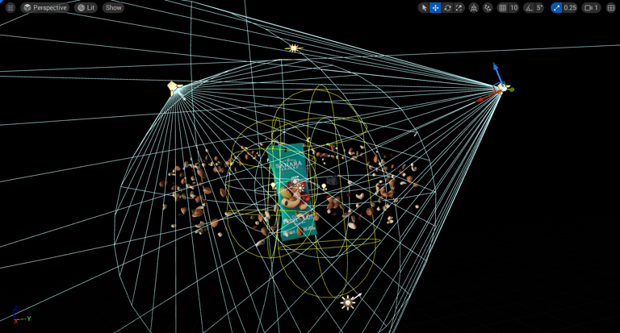Select the spot light icon on the upper left
Image resolution: width=620 pixels, height=333 pixels.
174,88
